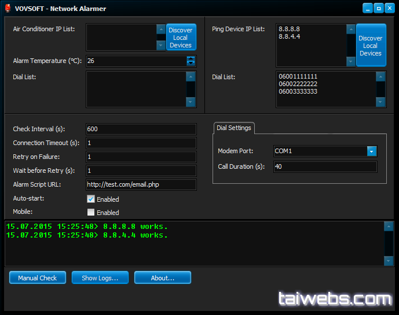Increase Alarm Temperature with up arrow
The width and height of the screenshot is (399, 315).
(x=191, y=58)
